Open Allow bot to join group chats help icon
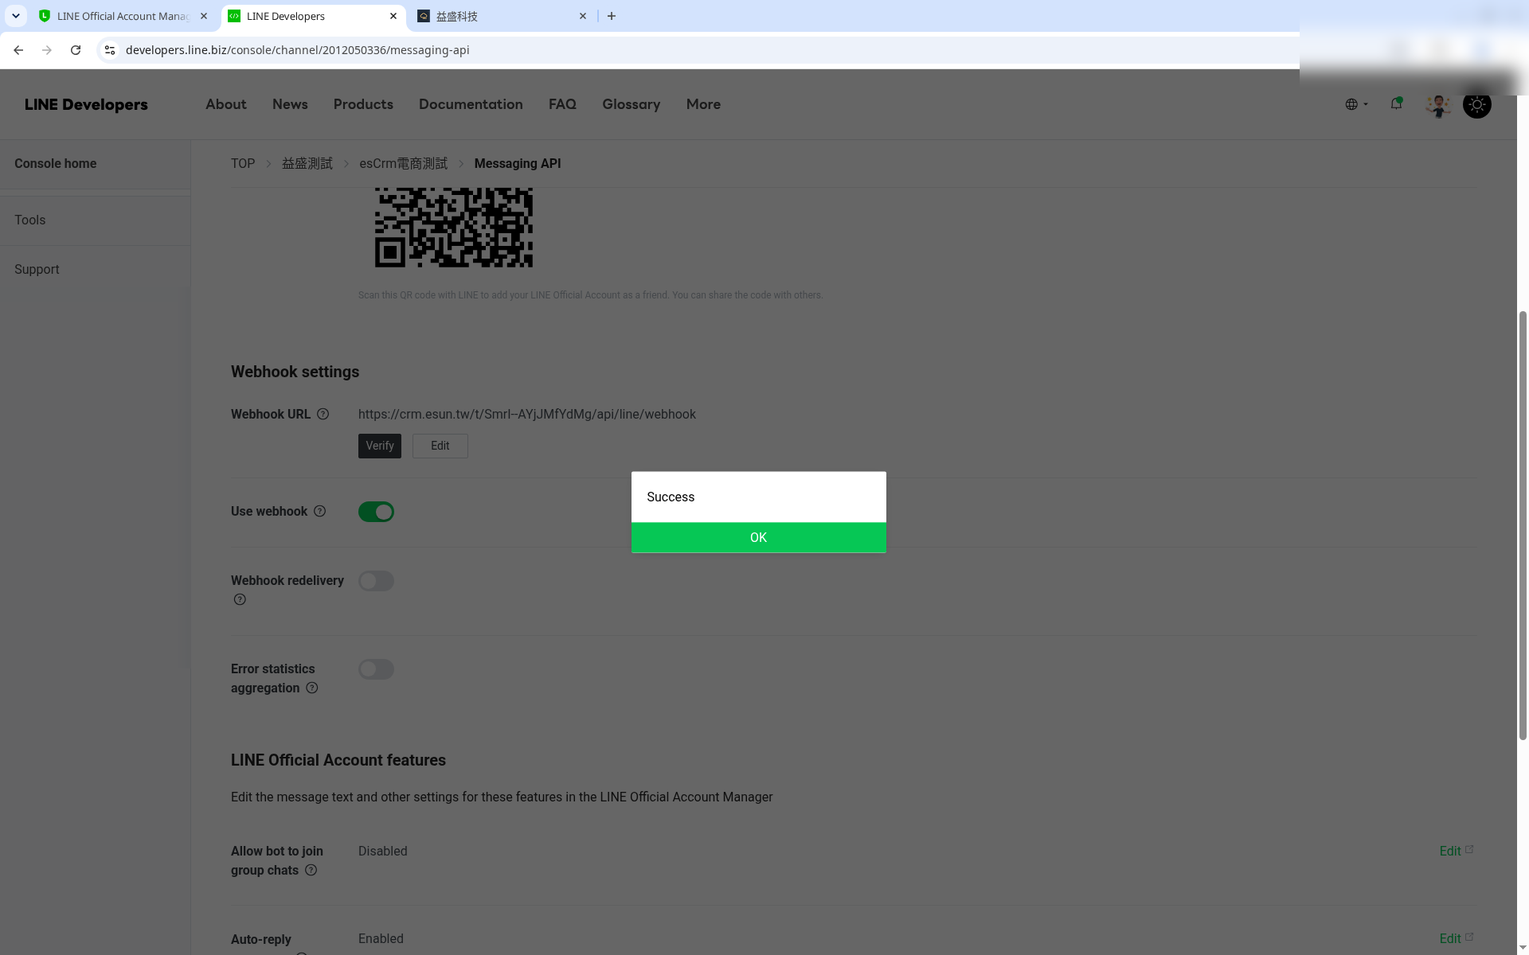The image size is (1529, 955). [x=311, y=870]
